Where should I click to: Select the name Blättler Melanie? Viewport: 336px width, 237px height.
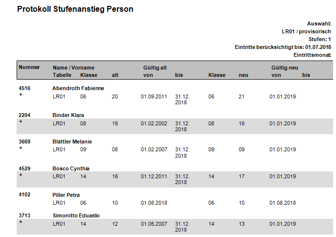tap(72, 142)
